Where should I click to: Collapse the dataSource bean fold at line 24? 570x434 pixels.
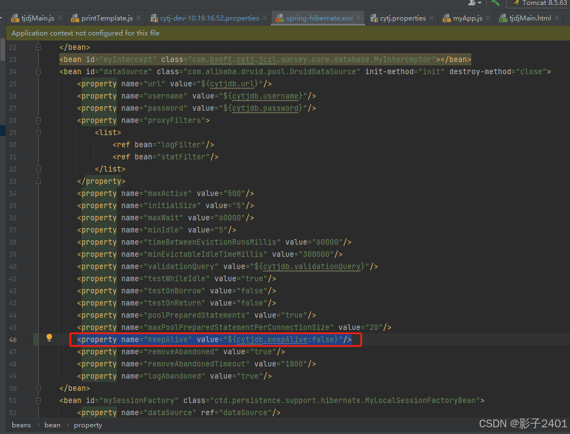tap(39, 71)
